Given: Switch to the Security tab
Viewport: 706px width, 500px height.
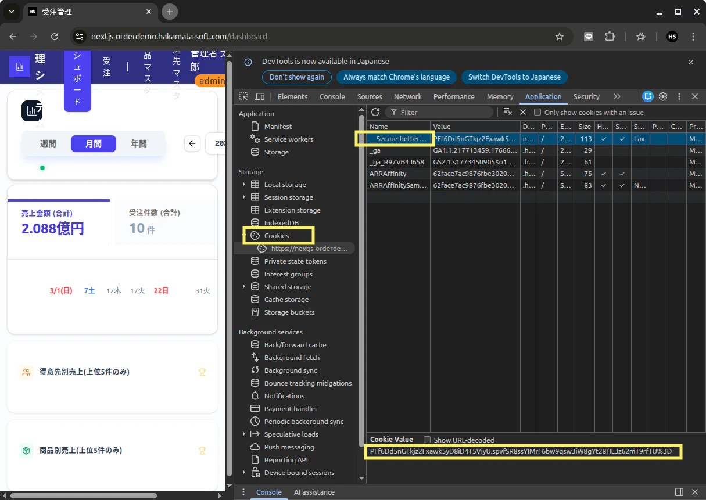Looking at the screenshot, I should [x=586, y=96].
